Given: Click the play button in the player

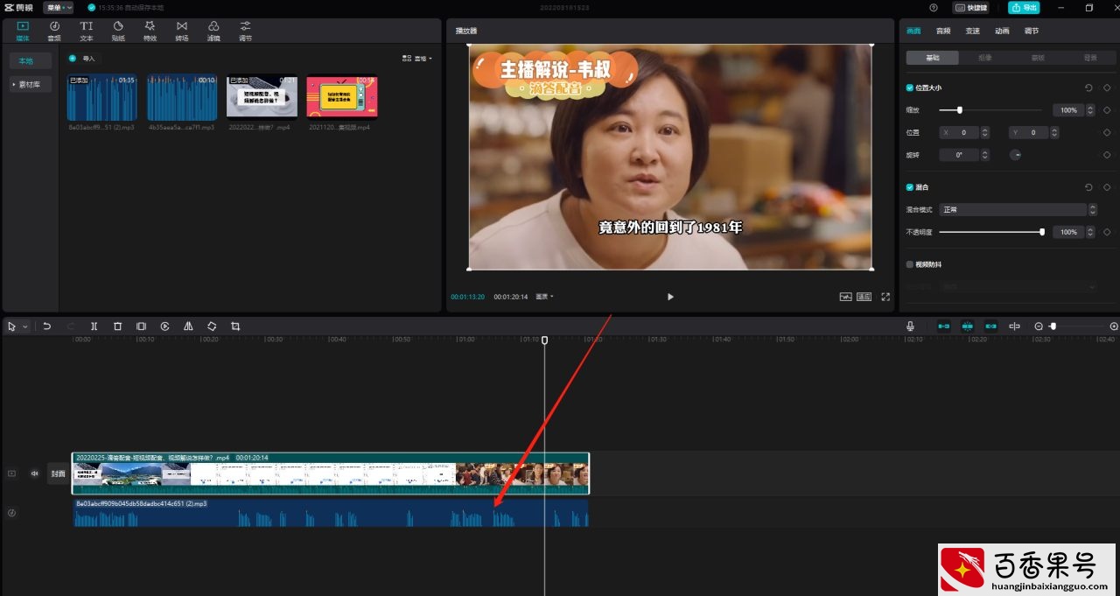Looking at the screenshot, I should 670,297.
